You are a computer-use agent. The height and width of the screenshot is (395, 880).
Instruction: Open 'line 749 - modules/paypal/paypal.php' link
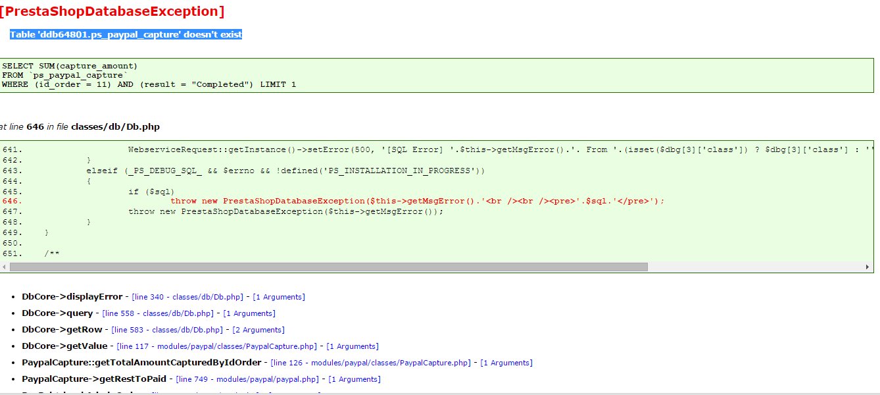coord(247,379)
